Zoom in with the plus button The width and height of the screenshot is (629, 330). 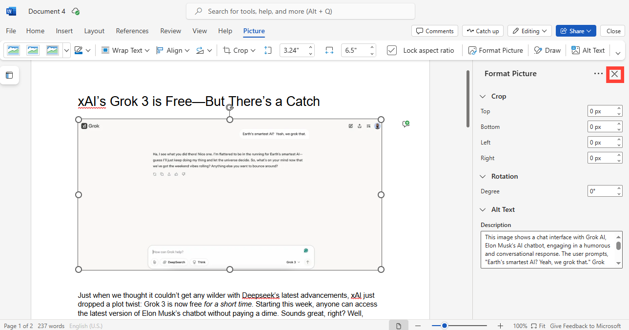click(x=500, y=326)
